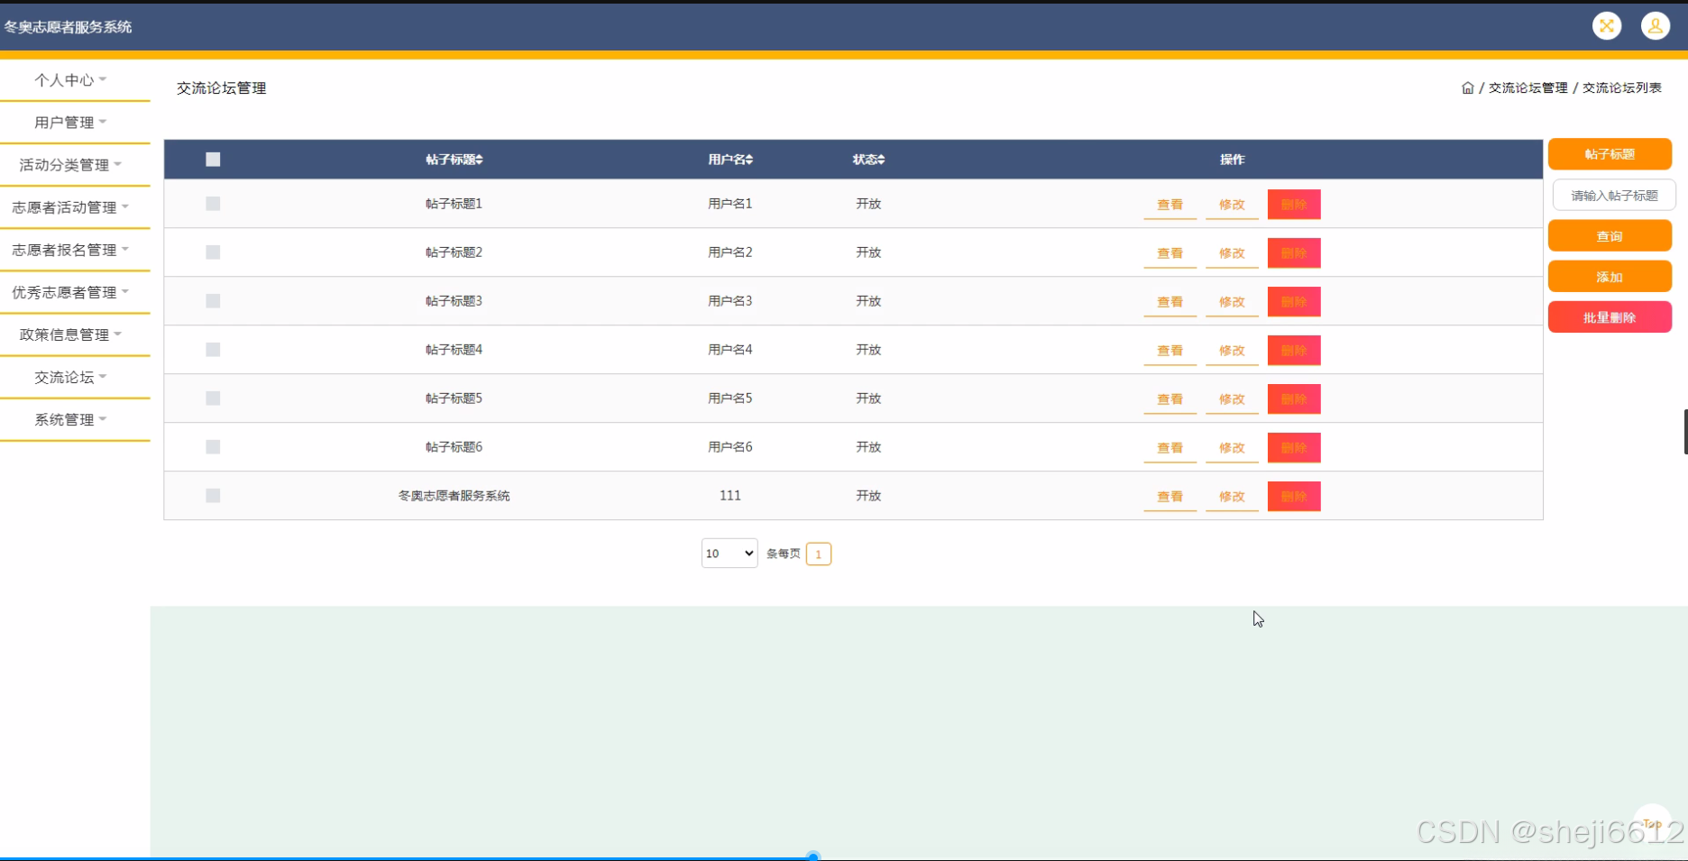Image resolution: width=1688 pixels, height=861 pixels.
Task: Check the checkbox for the 冬奥志愿者服务系统 row
Action: [x=213, y=495]
